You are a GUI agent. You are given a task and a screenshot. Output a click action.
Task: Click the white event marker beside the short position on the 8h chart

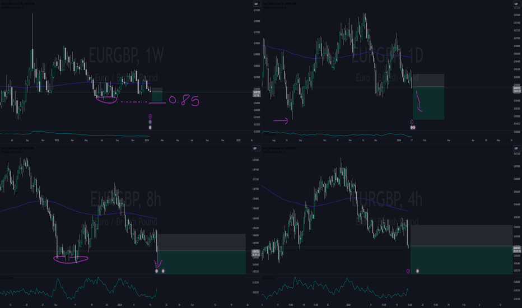157,271
